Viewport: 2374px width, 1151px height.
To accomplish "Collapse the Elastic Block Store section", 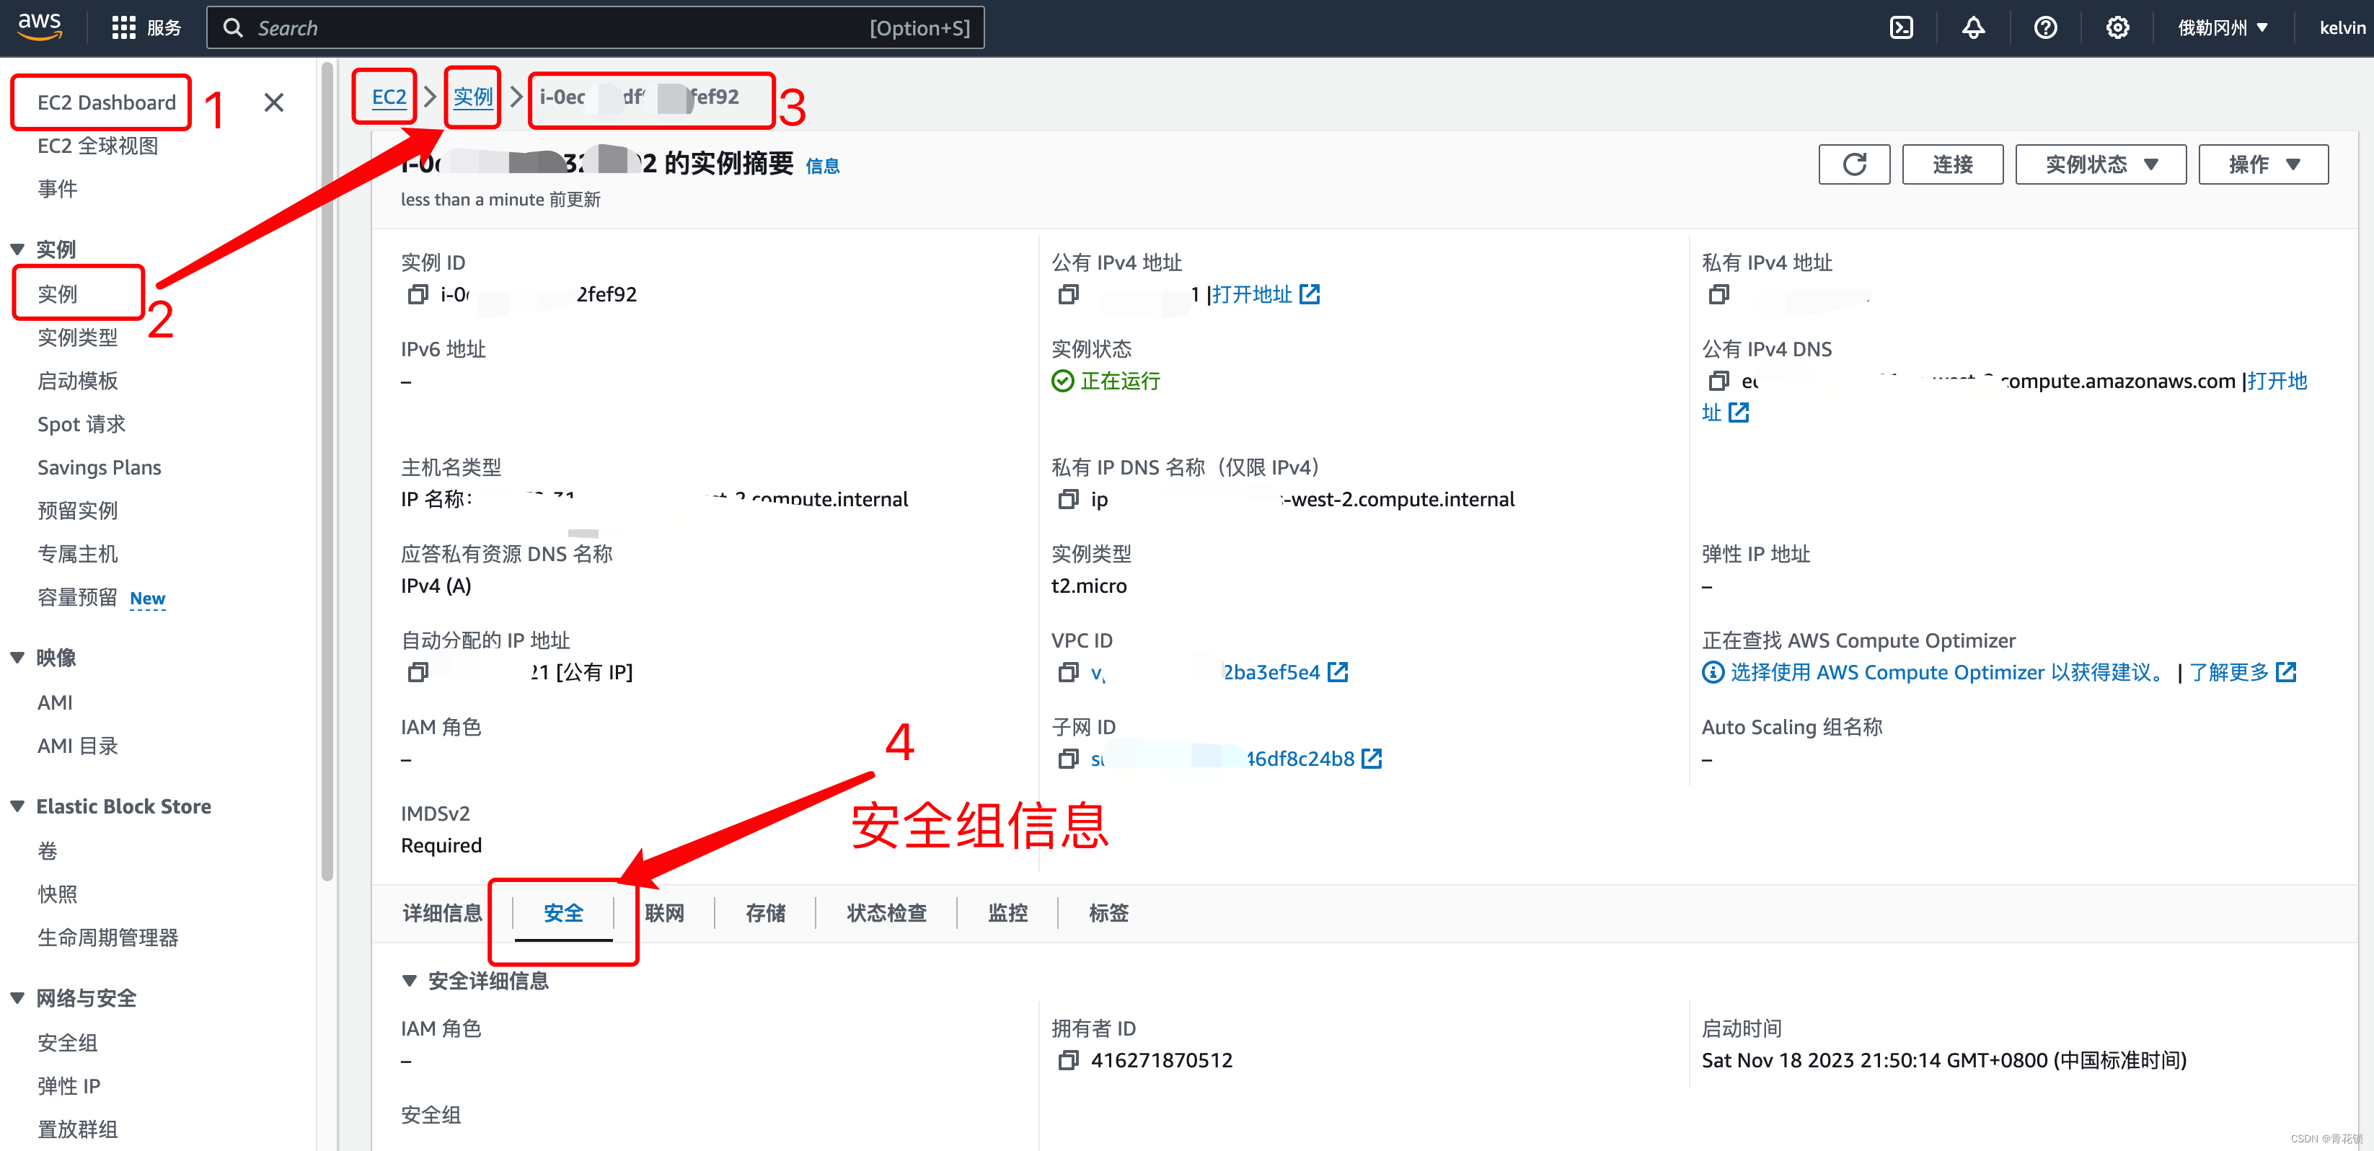I will pos(17,806).
